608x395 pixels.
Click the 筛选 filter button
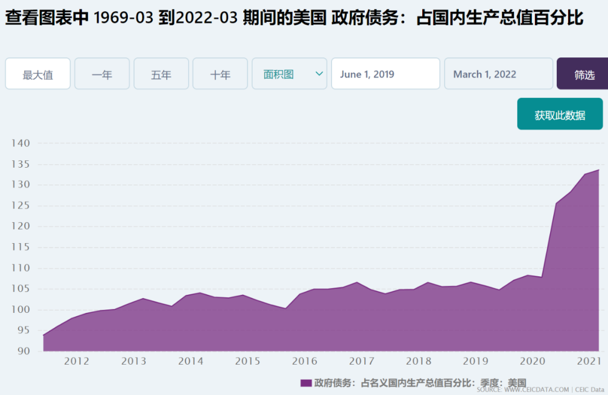(584, 74)
